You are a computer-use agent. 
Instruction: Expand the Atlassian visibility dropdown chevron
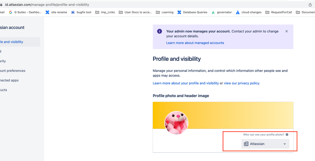click(284, 144)
